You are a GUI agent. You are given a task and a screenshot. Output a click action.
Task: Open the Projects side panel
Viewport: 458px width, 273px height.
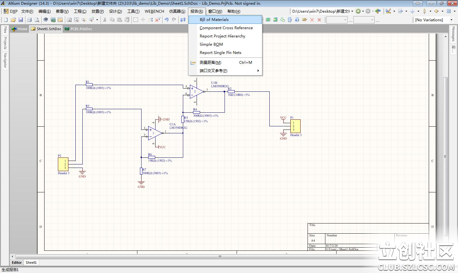pos(5,43)
